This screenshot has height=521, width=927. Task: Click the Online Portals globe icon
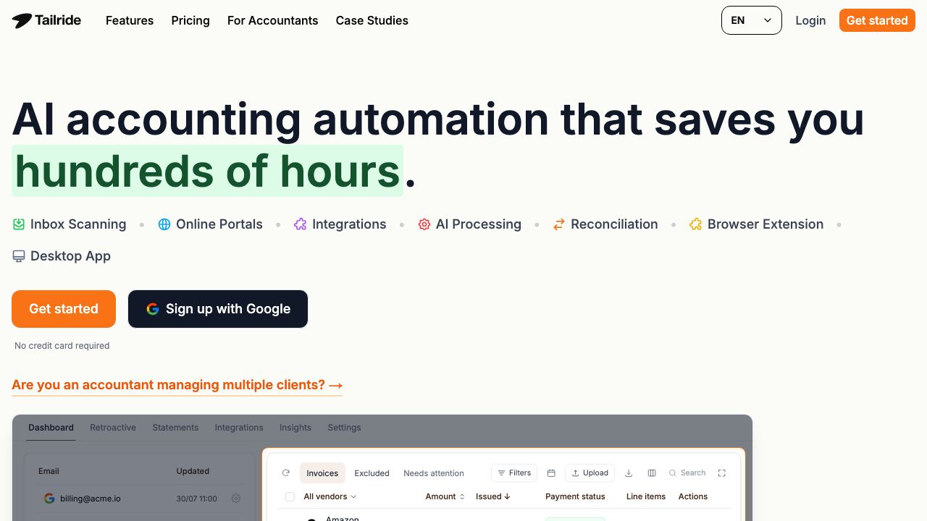[x=164, y=224]
